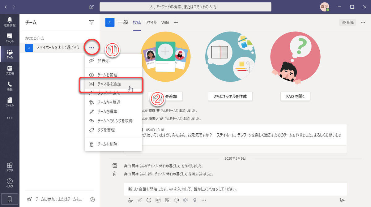Click the new chat compose icon
Screen dimensions: 371x207
[92, 7]
